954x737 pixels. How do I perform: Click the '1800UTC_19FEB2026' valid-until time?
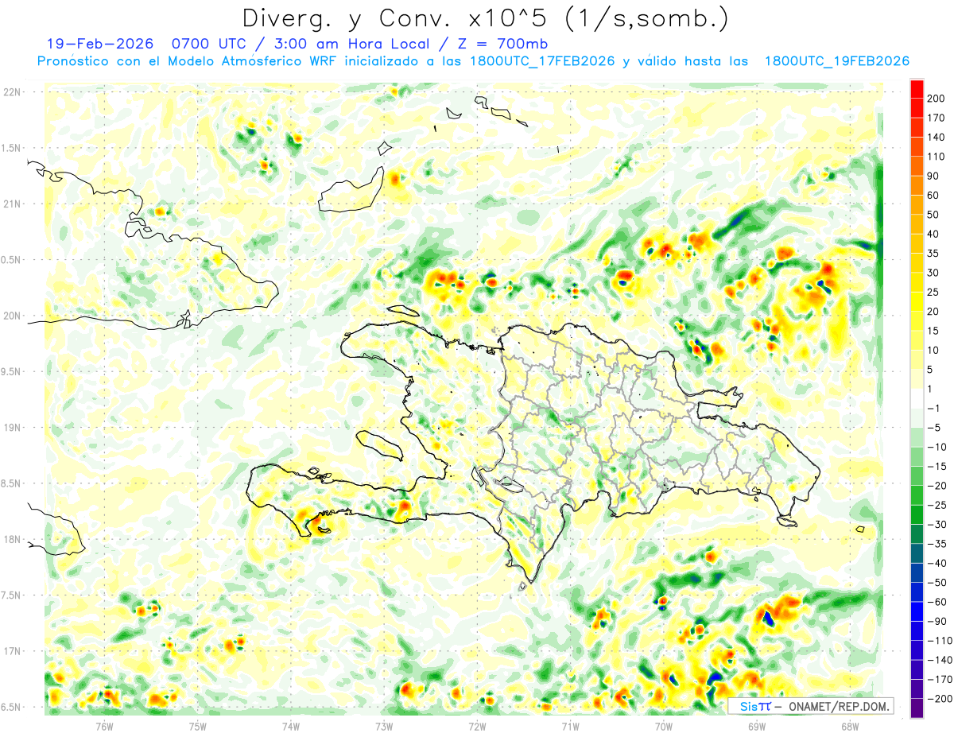(x=836, y=61)
